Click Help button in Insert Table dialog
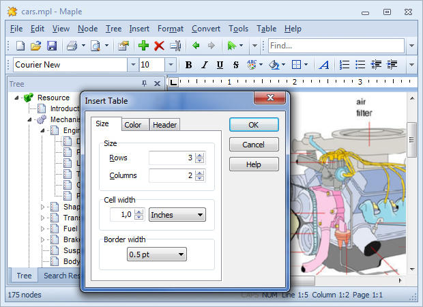The image size is (423, 307). (254, 164)
